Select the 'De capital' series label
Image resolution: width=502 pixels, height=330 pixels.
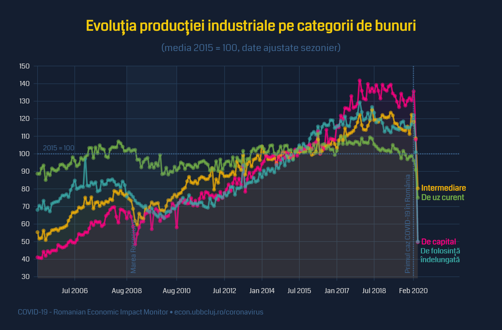tap(438, 242)
